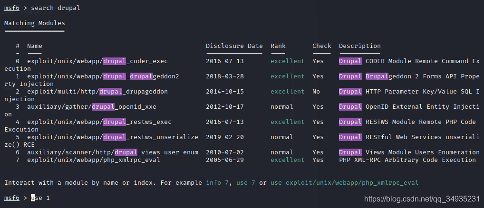The width and height of the screenshot is (484, 208).
Task: Select module name auxiliary/gather/drupal_openid_xxe
Action: pyautogui.click(x=92, y=107)
